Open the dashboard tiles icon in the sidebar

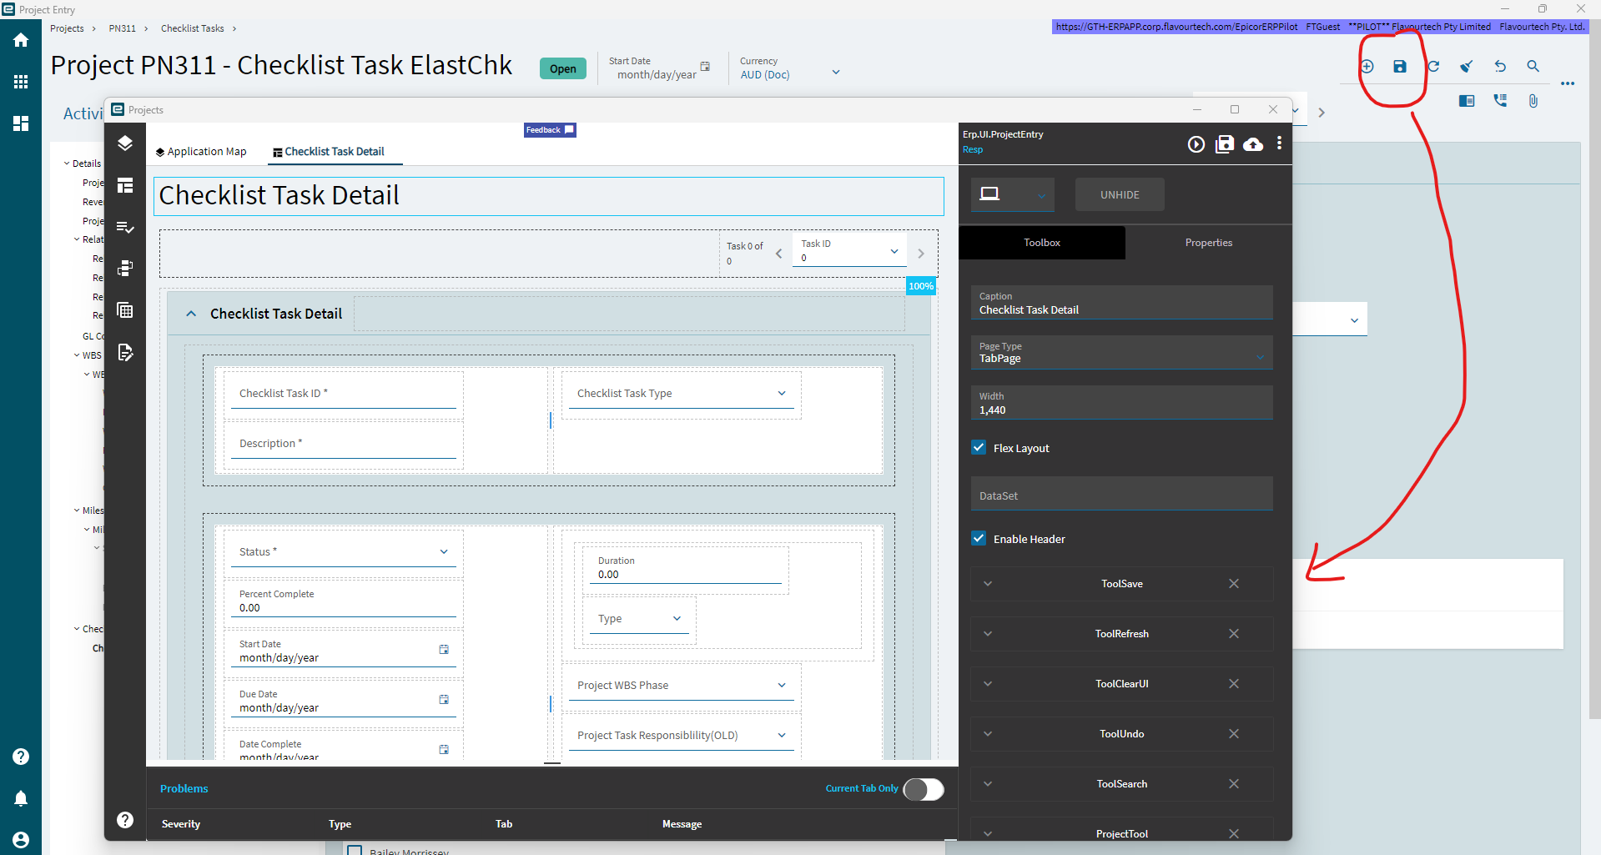click(21, 123)
